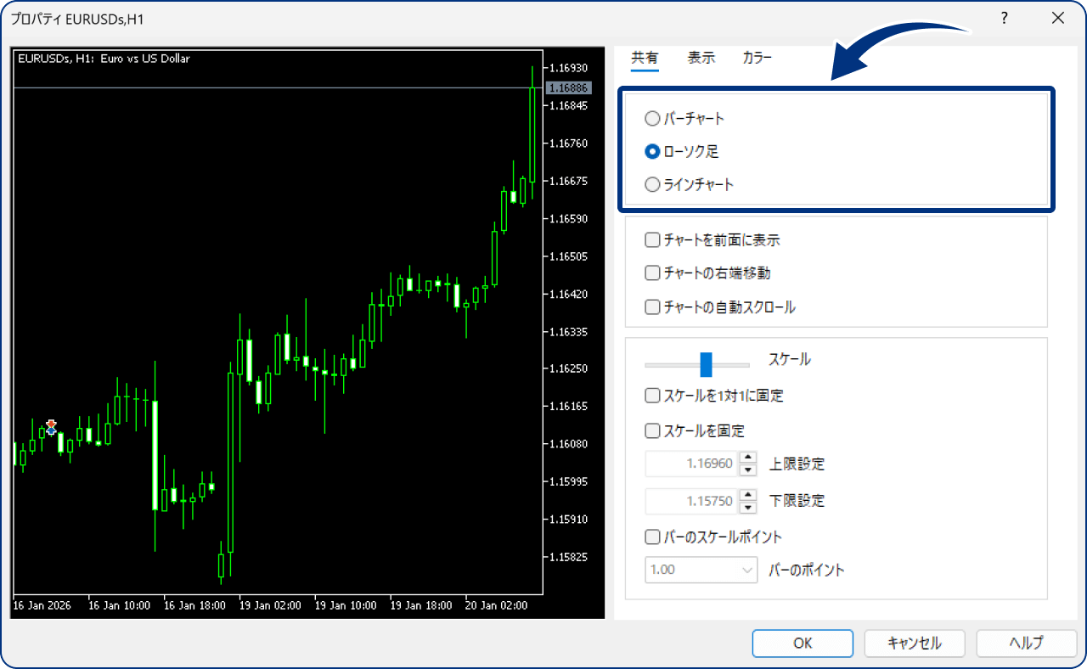Viewport: 1087px width, 669px height.
Task: Confirm with the OK button
Action: pos(803,643)
